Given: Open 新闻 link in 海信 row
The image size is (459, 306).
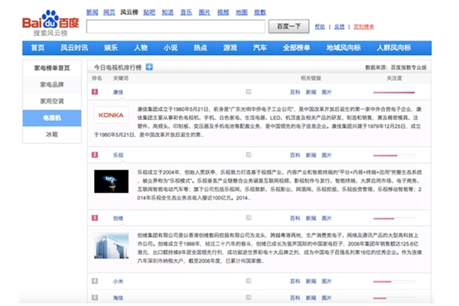Looking at the screenshot, I should (311, 298).
